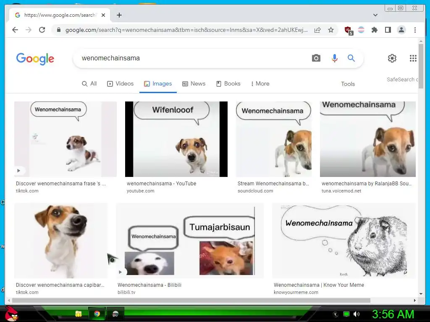Open 'Wenomechainsama | Know Your Meme' link

319,285
